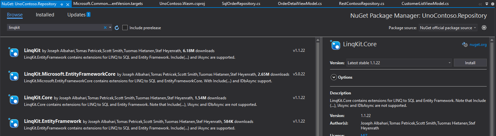496x136 pixels.
Task: Click the Updates count badge 1
Action: 88,15
